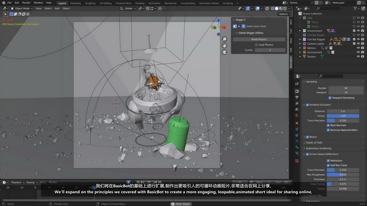Toggle camera view gizmo icon

(x=224, y=52)
